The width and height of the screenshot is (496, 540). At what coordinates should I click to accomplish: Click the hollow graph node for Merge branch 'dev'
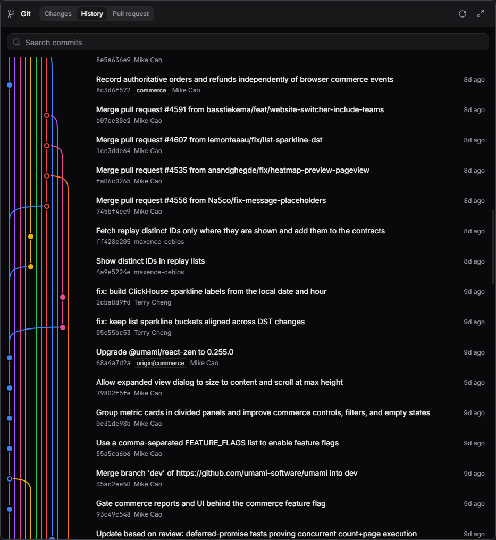tap(10, 479)
